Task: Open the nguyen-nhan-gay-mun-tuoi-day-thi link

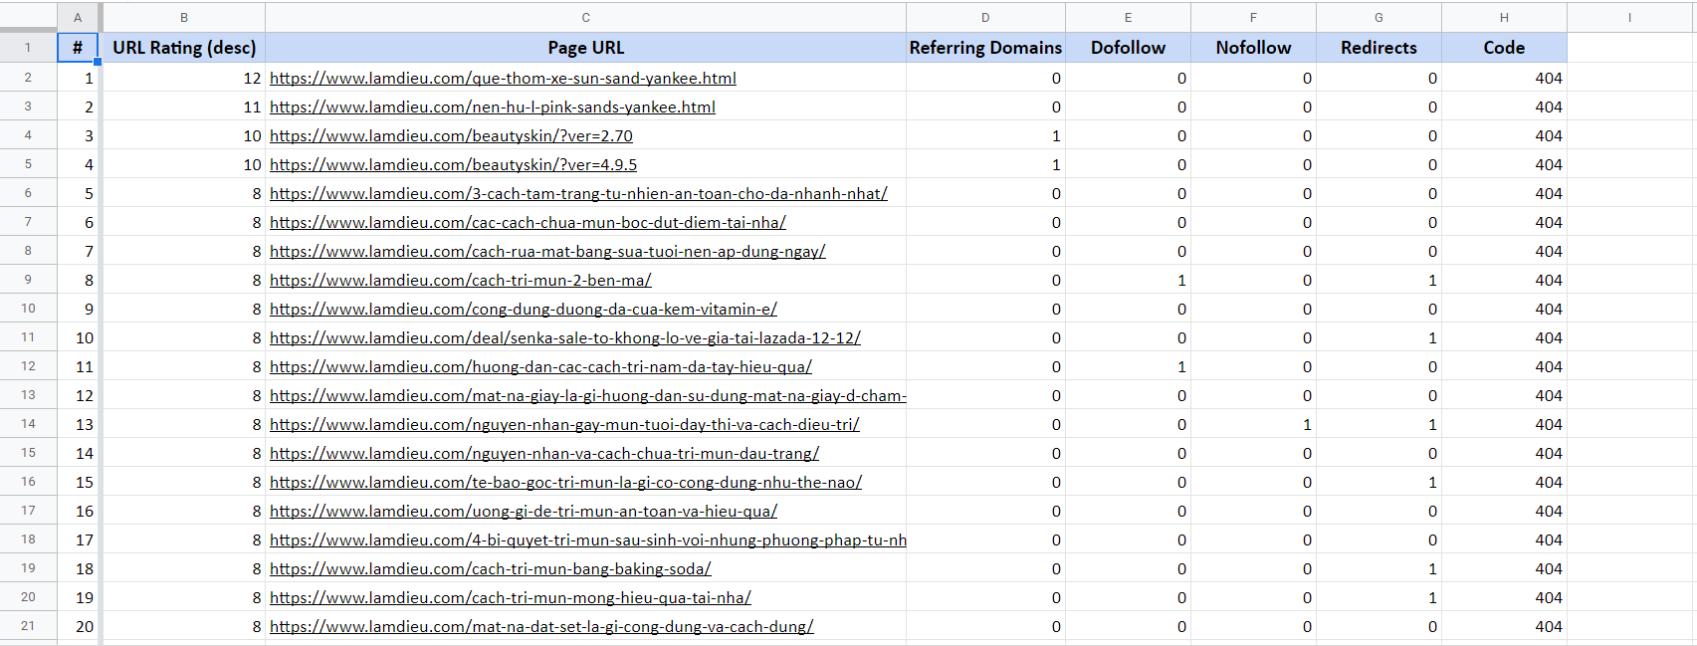Action: coord(564,424)
